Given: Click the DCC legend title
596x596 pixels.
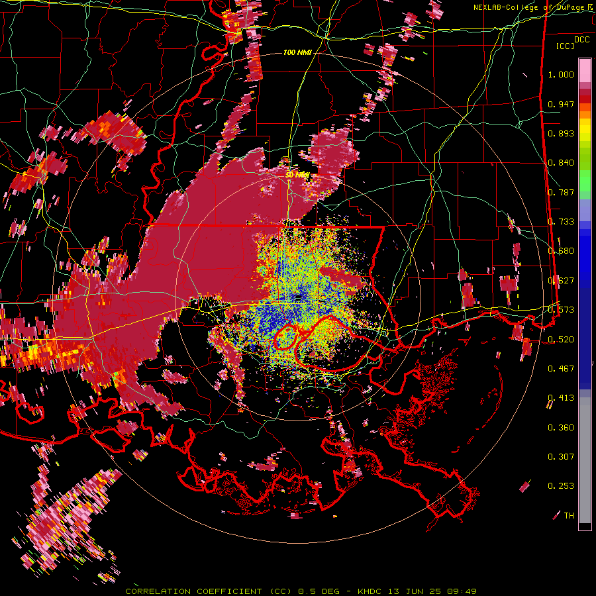Looking at the screenshot, I should (x=581, y=40).
